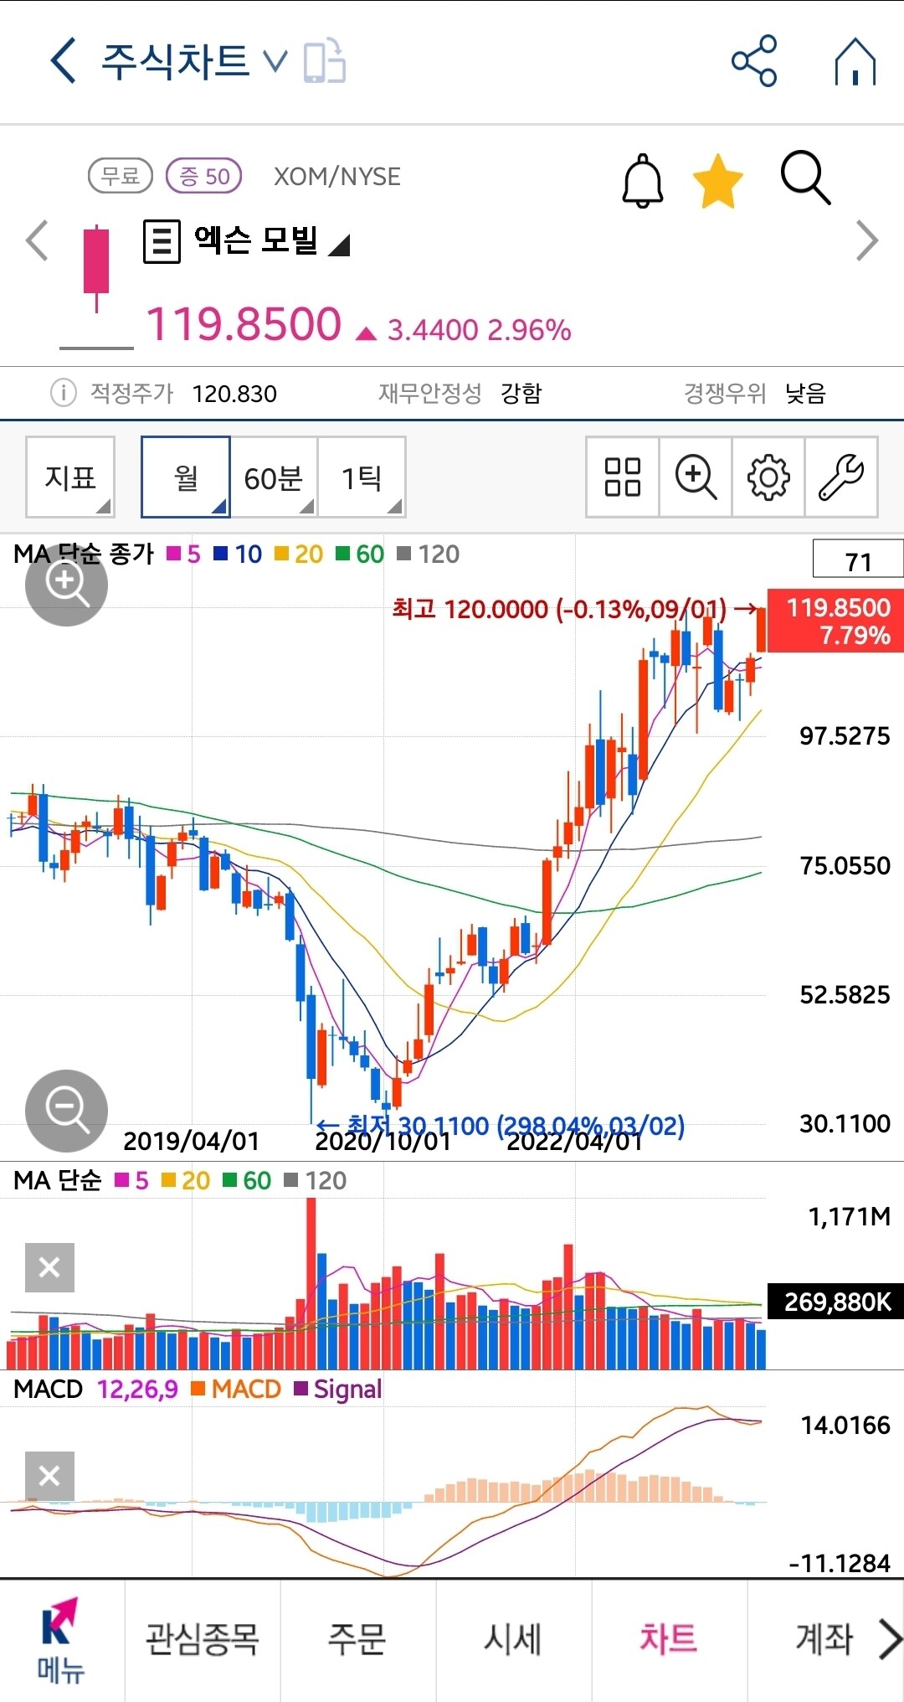Open chart settings gear icon

pos(768,477)
